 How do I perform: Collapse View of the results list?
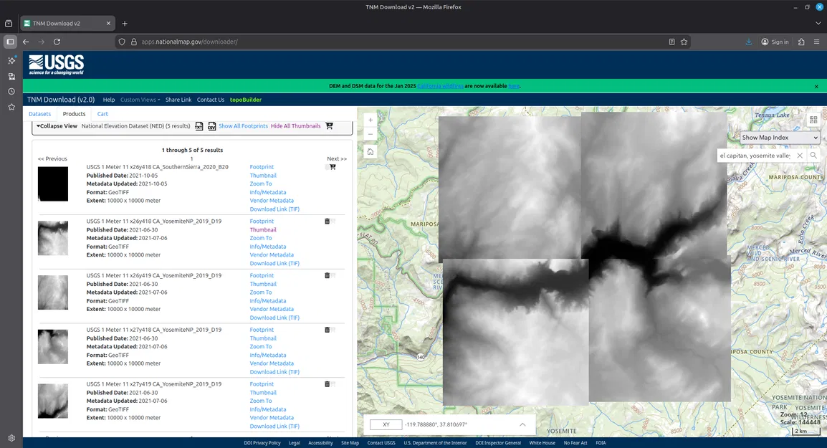(x=57, y=126)
